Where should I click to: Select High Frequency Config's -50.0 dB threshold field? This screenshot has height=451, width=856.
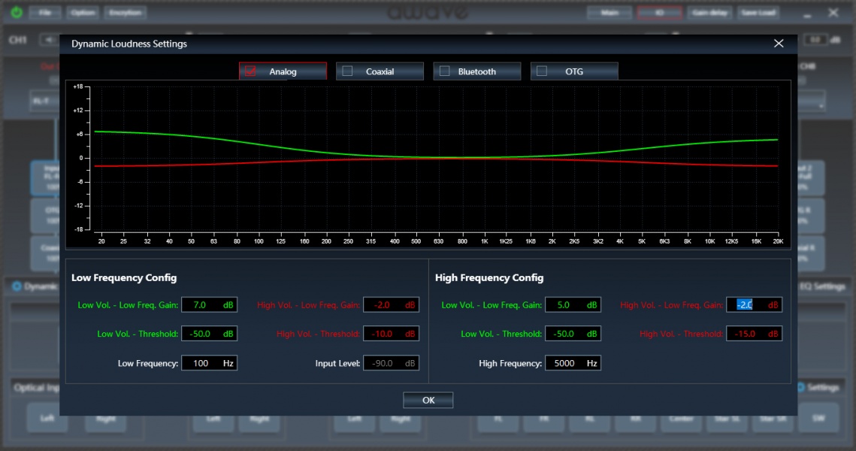[x=566, y=334]
